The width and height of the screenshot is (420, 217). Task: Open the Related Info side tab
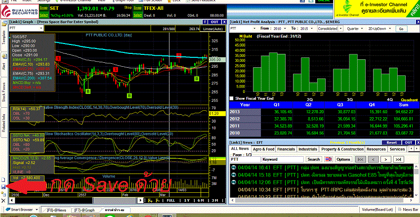click(x=4, y=123)
